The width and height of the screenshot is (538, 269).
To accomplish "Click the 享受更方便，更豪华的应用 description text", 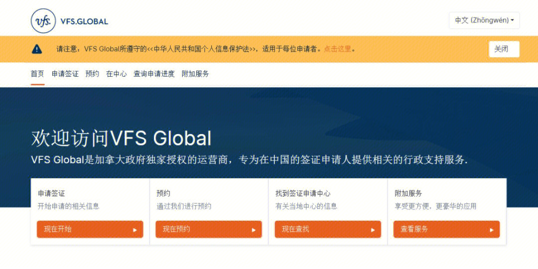I will tap(435, 206).
